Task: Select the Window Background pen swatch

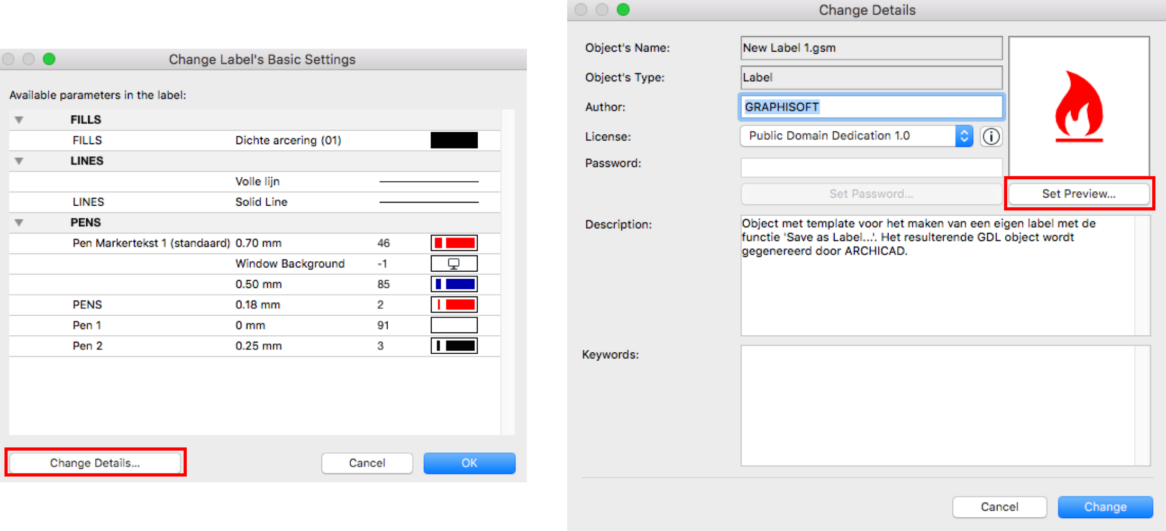Action: 454,263
